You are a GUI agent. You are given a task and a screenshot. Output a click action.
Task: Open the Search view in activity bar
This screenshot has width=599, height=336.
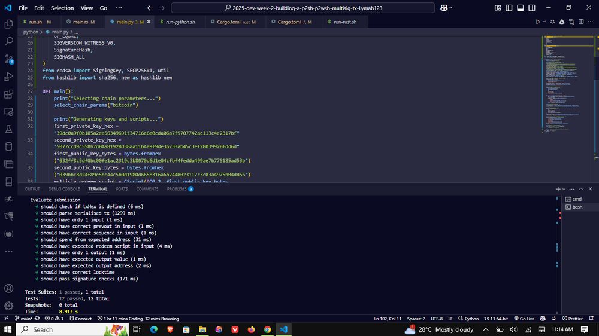(8, 41)
